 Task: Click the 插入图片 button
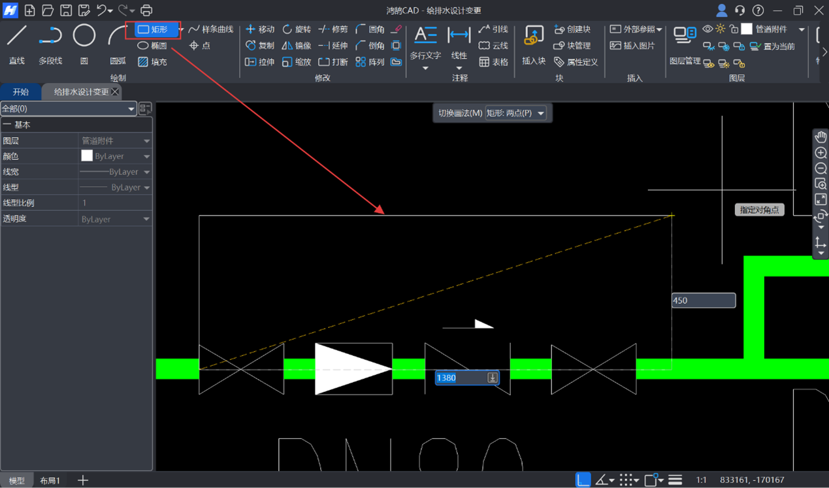[632, 46]
